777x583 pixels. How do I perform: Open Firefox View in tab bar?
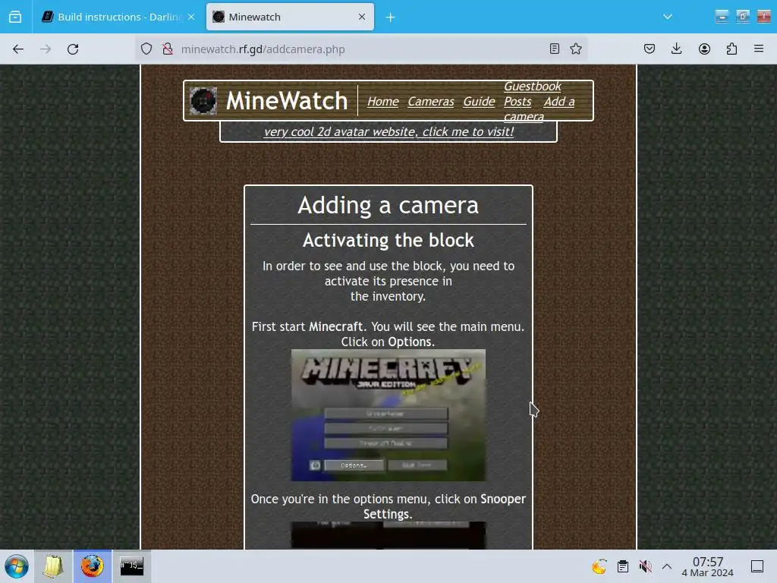coord(15,17)
